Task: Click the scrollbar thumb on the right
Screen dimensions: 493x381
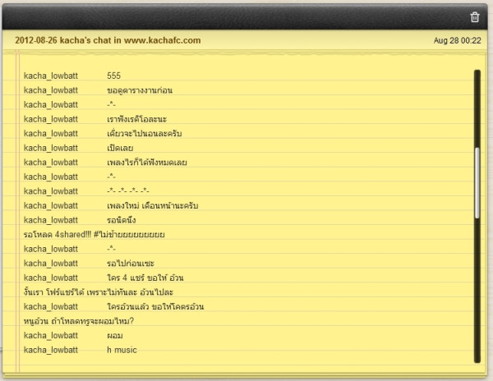Action: (x=477, y=183)
